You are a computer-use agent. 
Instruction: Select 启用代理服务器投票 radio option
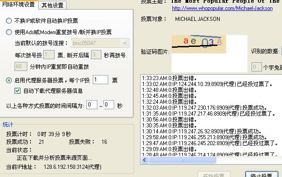[x=9, y=80]
